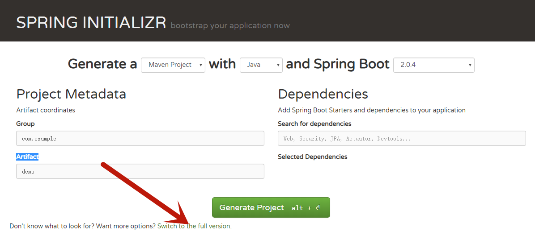Click the highlighted Artifact label

[x=27, y=157]
